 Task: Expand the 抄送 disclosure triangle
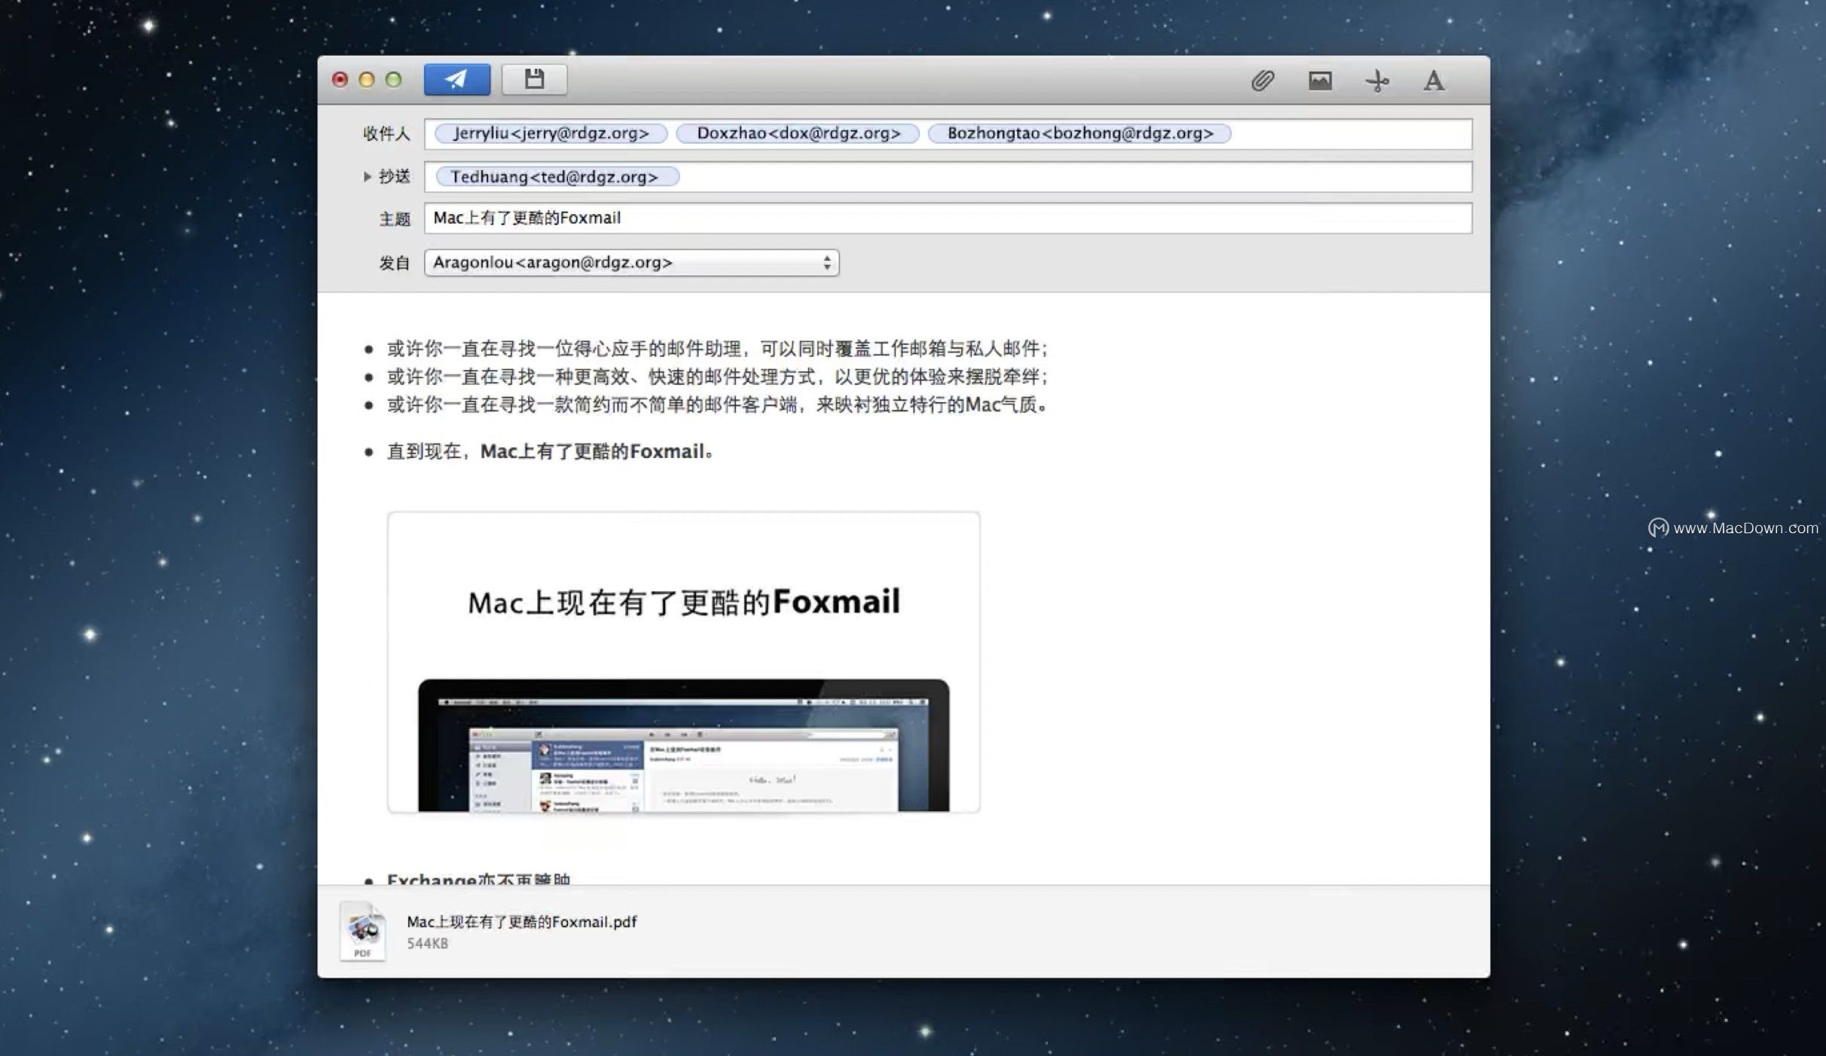[x=367, y=176]
